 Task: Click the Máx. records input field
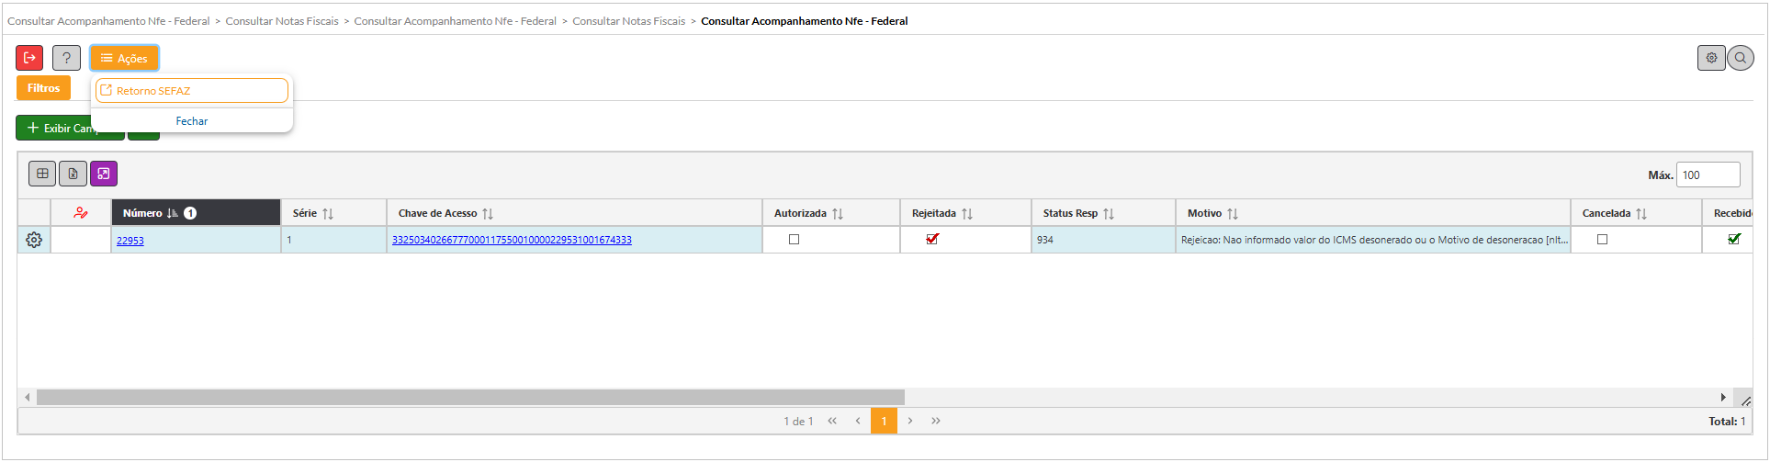click(1707, 175)
